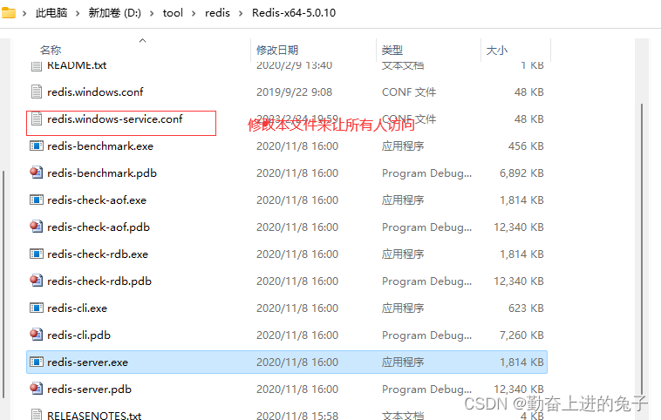Select file redis-check-aof.exe
This screenshot has height=420, width=661.
(x=97, y=200)
